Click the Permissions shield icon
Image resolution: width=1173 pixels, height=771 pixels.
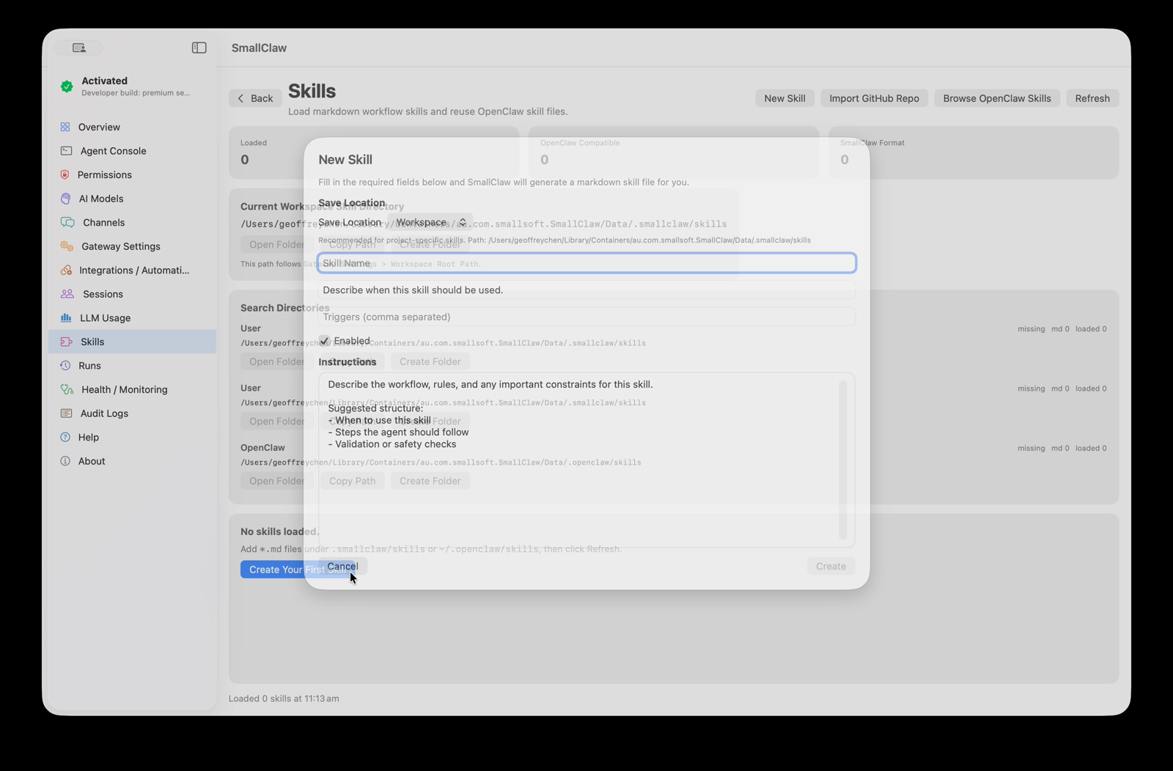(x=65, y=174)
